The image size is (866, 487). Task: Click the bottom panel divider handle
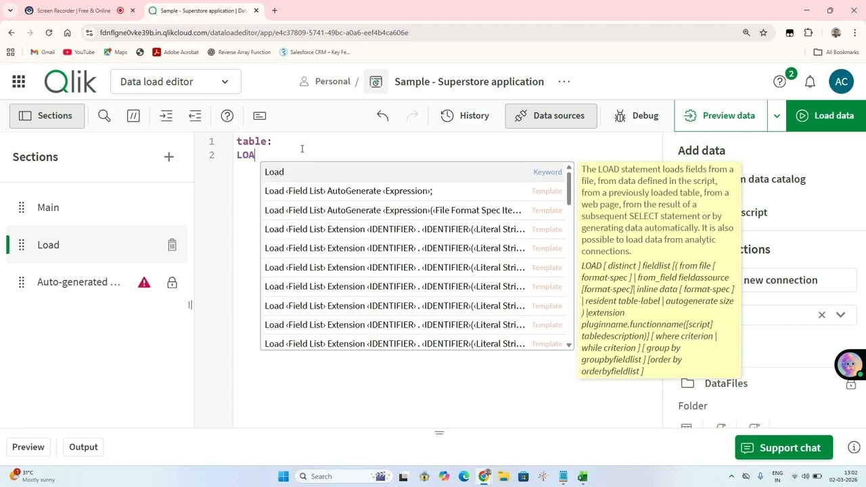pos(439,432)
